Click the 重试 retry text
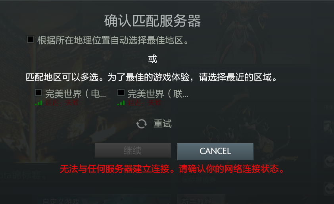 (x=163, y=124)
